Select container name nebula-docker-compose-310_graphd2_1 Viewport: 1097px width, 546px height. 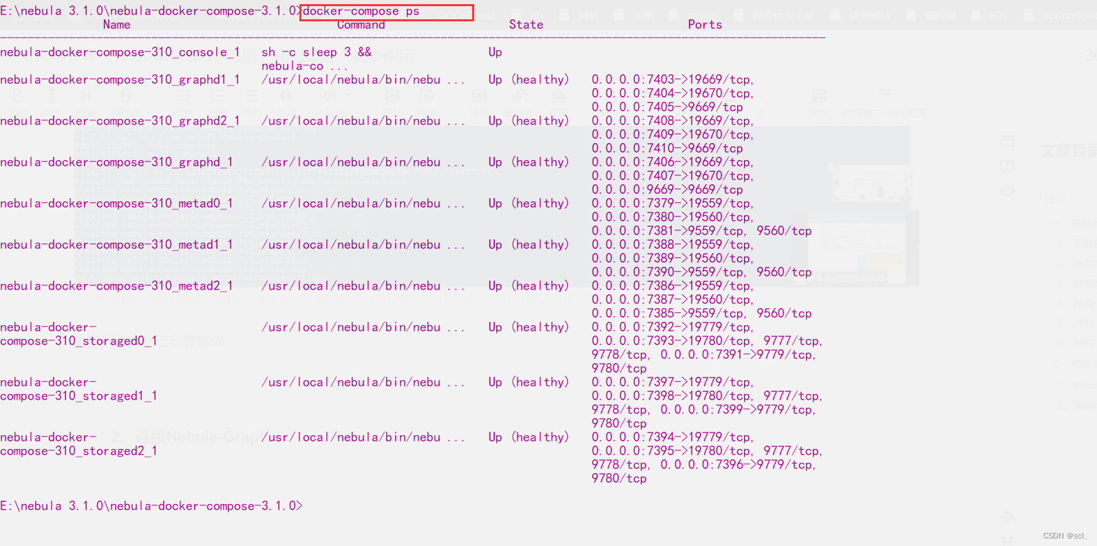click(x=120, y=121)
